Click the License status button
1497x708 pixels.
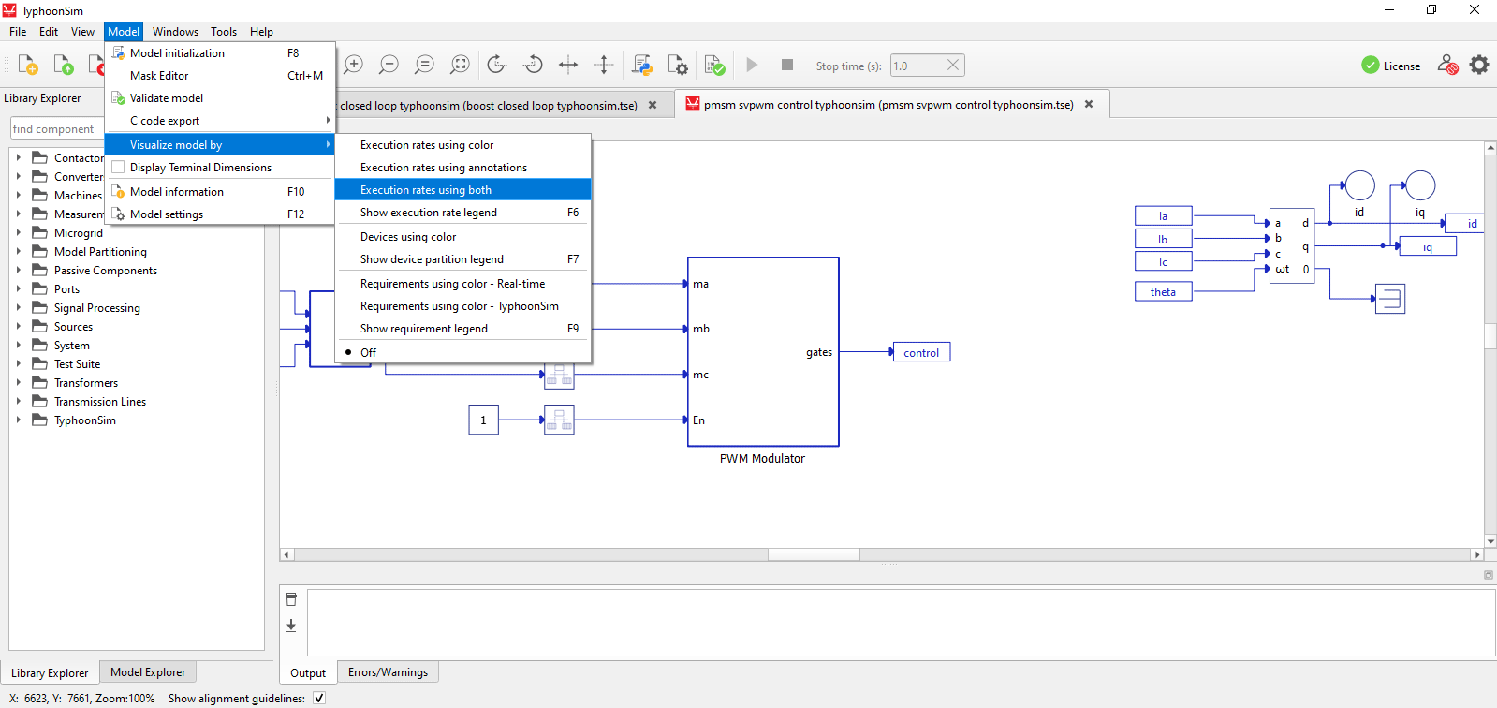point(1390,66)
